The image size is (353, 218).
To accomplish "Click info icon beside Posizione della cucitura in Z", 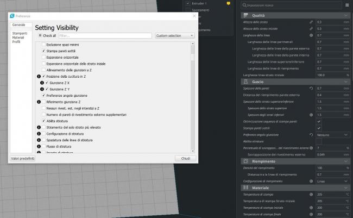I will pos(38,77).
